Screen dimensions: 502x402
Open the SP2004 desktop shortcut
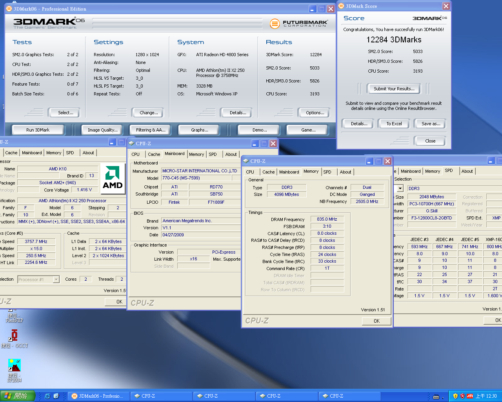coord(15,370)
